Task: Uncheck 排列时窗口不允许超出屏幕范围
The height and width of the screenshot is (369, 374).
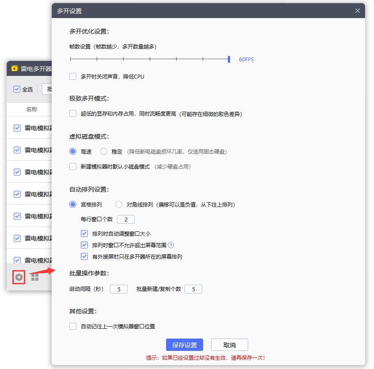Action: [x=84, y=245]
